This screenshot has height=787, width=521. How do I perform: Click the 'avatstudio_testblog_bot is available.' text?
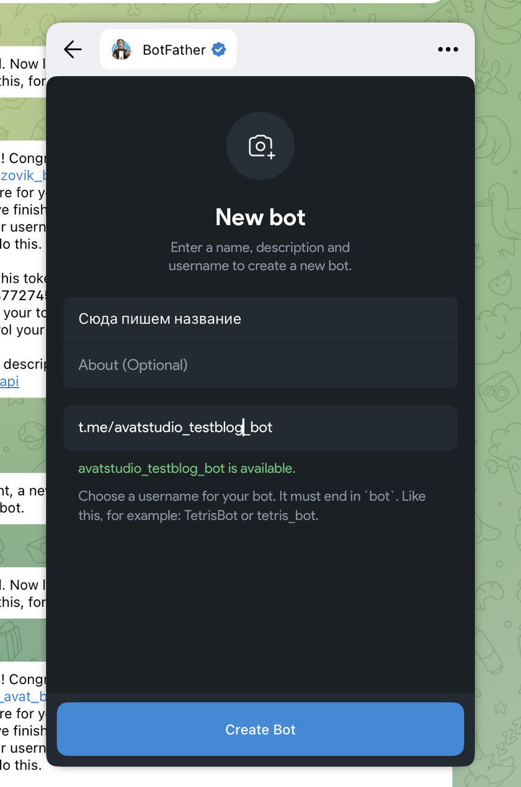(187, 468)
